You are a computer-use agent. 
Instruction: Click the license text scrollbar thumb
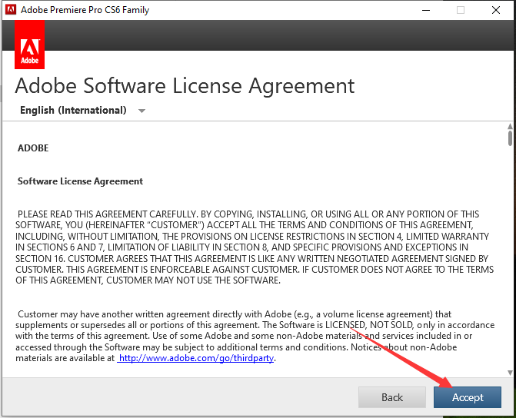click(510, 138)
